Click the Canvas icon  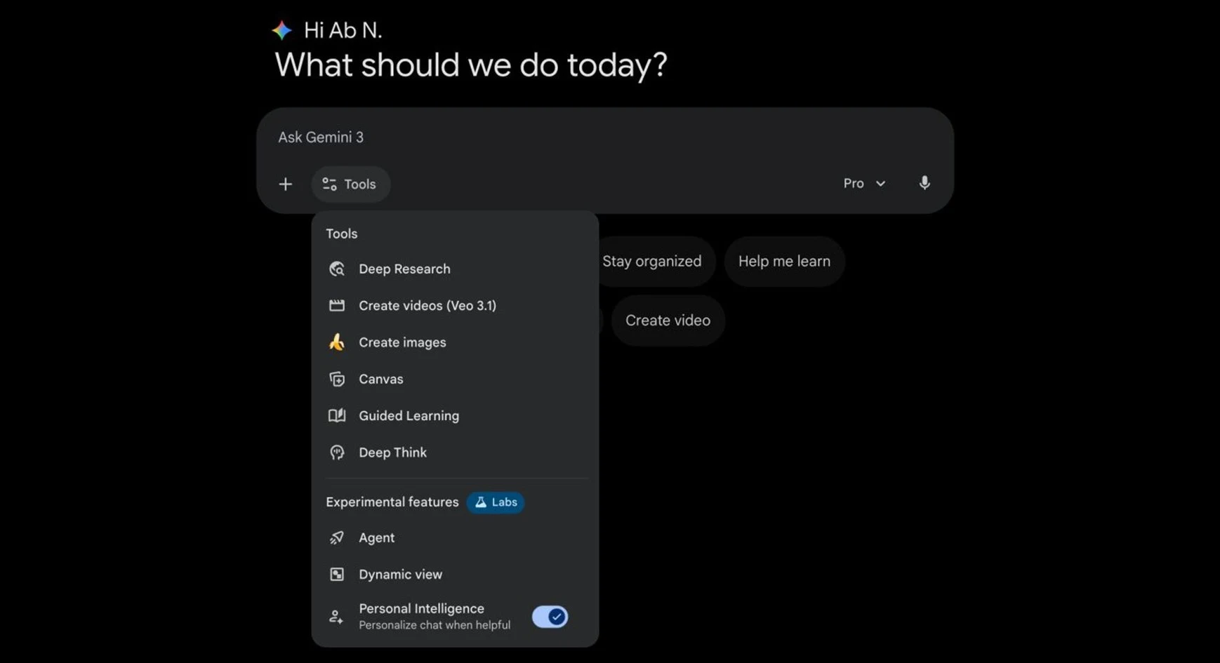click(337, 379)
